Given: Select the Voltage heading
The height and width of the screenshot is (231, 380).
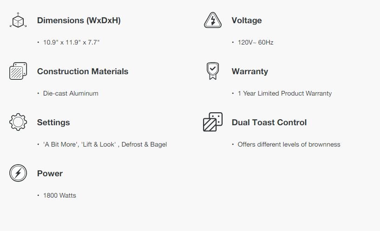Looking at the screenshot, I should pos(246,20).
